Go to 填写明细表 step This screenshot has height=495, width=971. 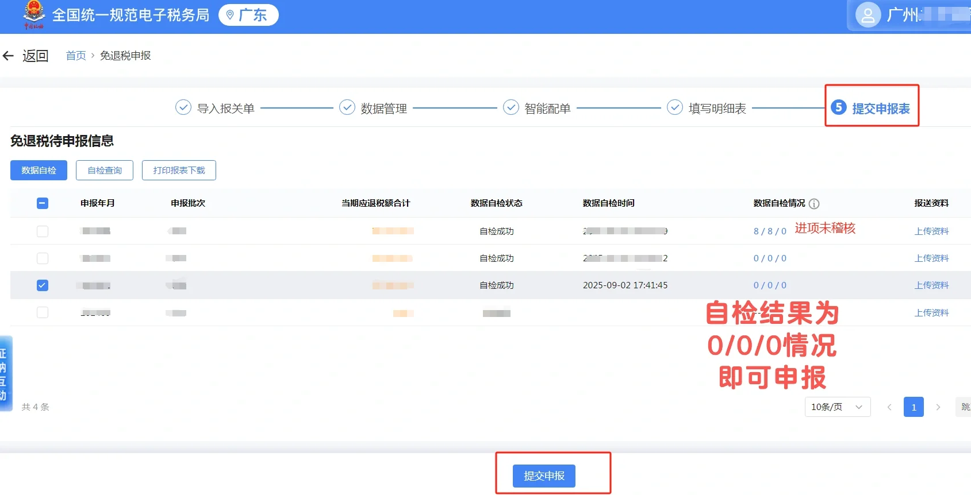(717, 109)
